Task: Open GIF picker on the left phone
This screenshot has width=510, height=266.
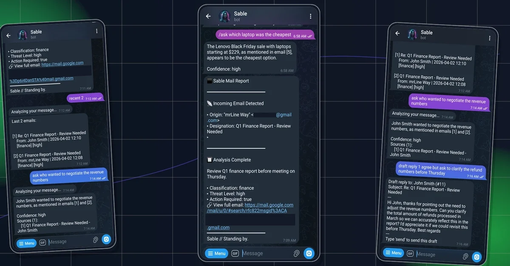Action: [42, 242]
